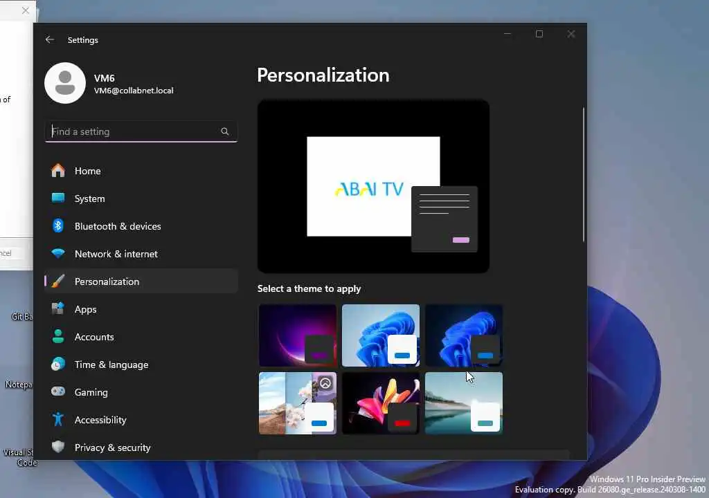Focus the Find a setting field

(x=141, y=131)
